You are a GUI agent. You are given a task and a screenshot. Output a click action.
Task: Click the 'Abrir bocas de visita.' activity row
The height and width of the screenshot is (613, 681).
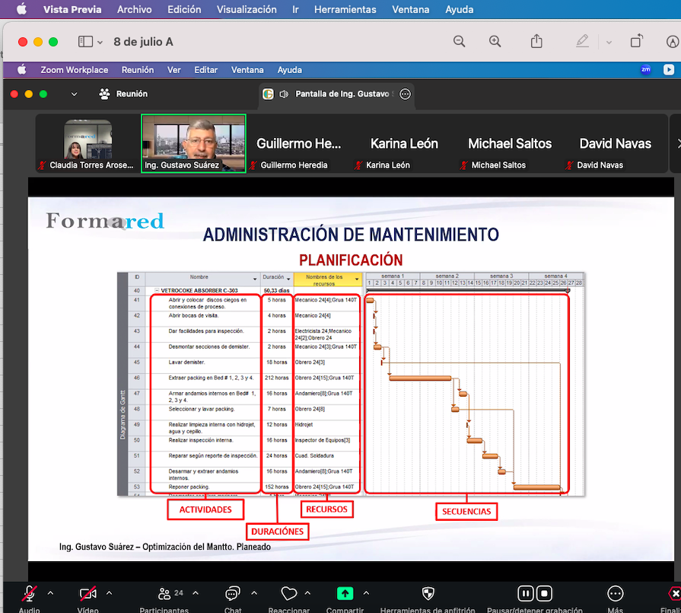(193, 315)
